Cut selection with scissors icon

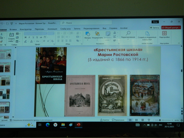pos(1,34)
